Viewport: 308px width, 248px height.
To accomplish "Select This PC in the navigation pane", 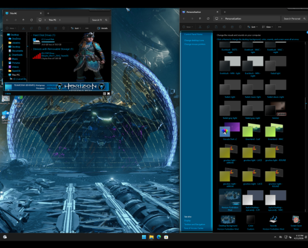I will 14,74.
